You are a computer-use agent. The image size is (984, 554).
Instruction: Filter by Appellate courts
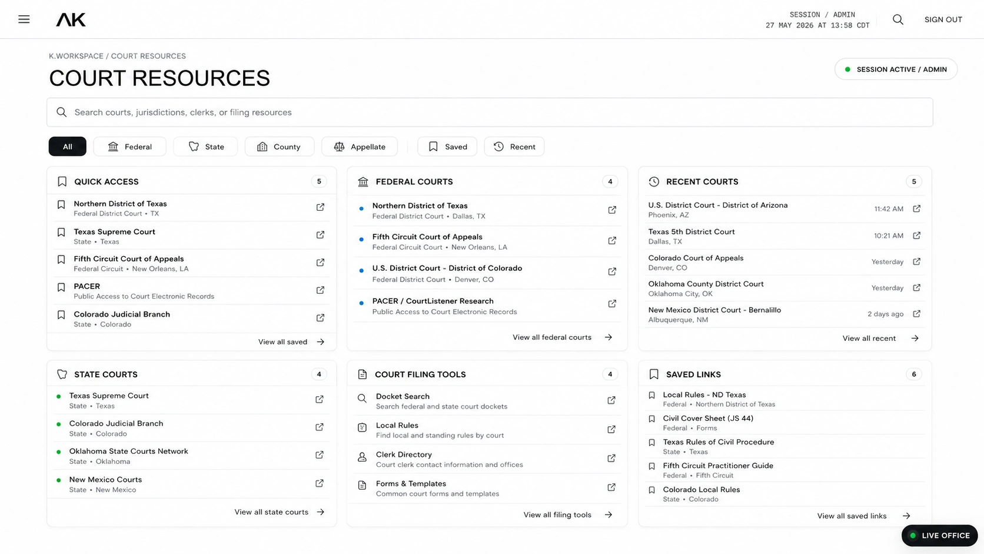point(360,147)
